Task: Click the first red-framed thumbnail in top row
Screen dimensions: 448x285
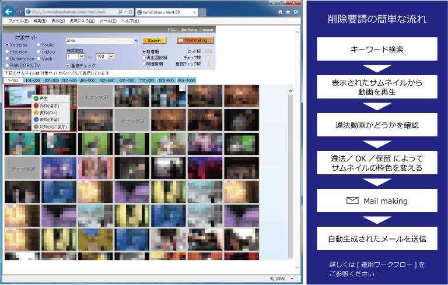Action: [x=22, y=96]
